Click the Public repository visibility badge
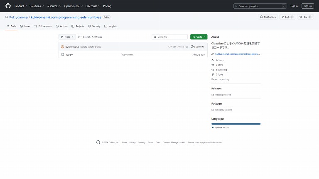 click(106, 17)
